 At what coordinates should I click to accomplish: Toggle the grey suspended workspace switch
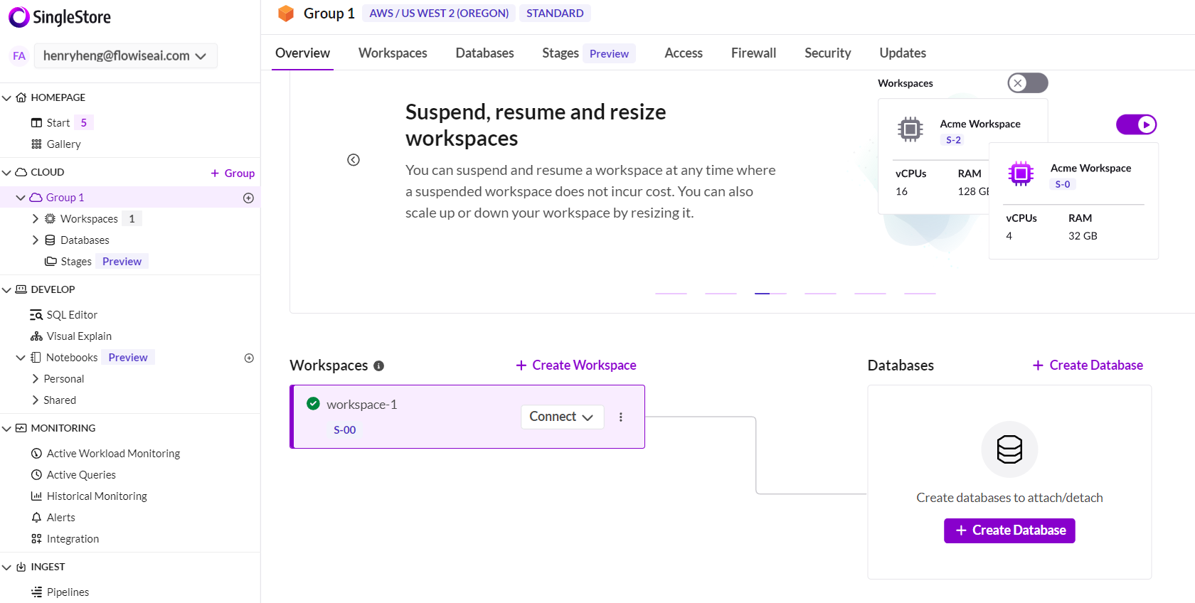coord(1027,83)
